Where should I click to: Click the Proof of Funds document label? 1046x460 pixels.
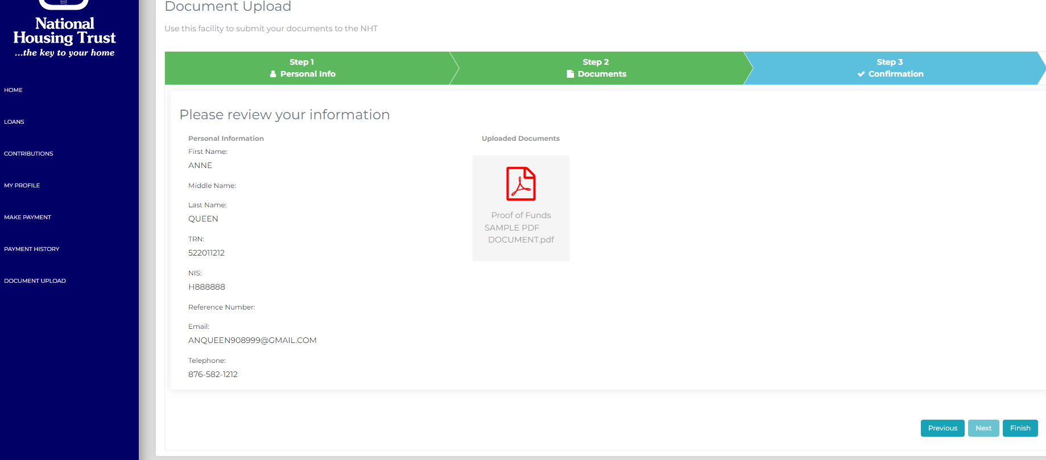pos(521,215)
